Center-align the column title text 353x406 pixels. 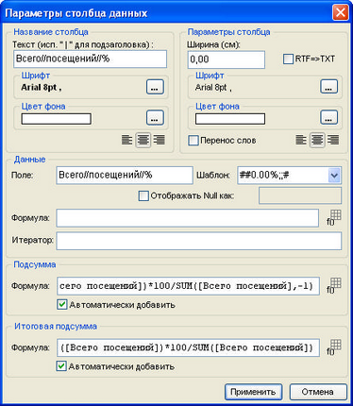click(143, 140)
